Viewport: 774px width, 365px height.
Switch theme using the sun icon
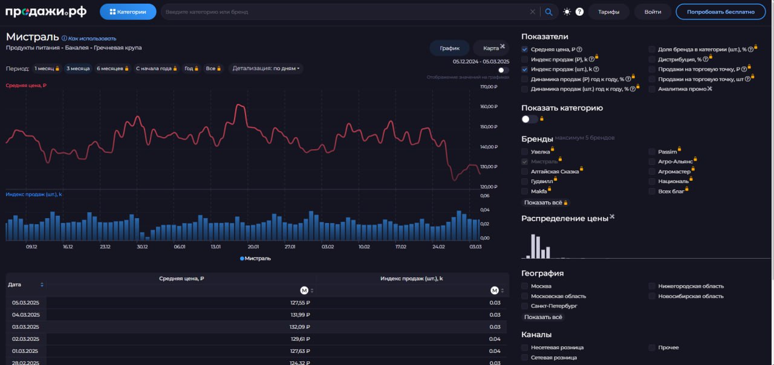(x=567, y=11)
